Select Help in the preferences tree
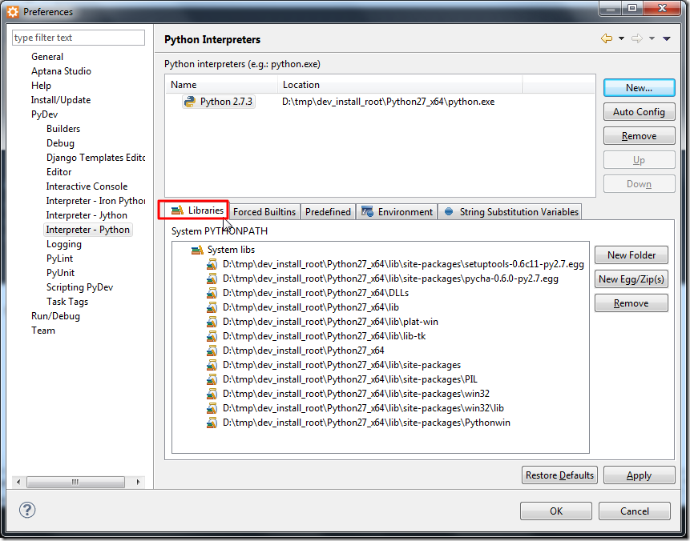The height and width of the screenshot is (541, 690). click(41, 86)
